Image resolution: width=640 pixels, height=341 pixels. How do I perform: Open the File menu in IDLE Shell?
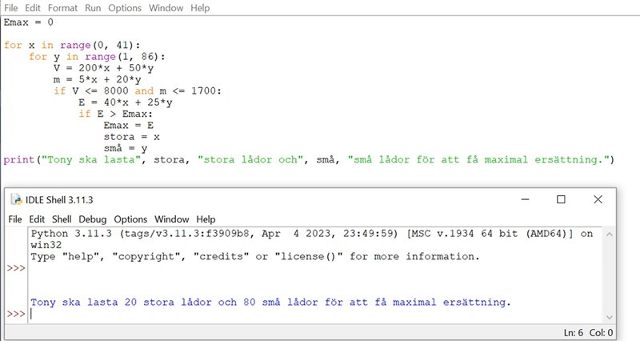point(15,219)
